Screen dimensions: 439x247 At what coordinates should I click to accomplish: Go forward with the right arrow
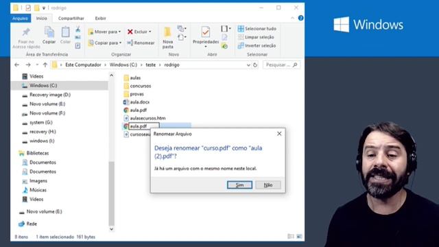click(28, 64)
